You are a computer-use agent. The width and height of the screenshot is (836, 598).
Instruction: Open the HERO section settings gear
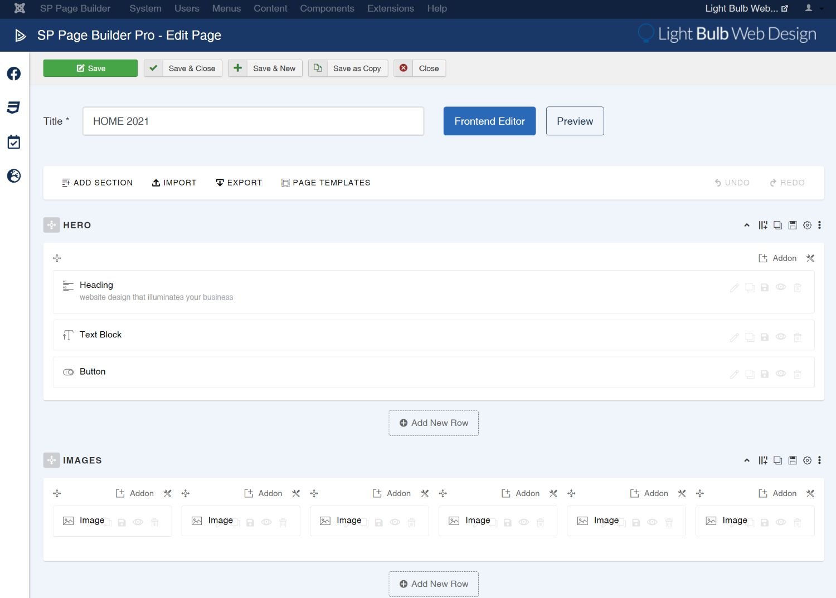click(807, 225)
